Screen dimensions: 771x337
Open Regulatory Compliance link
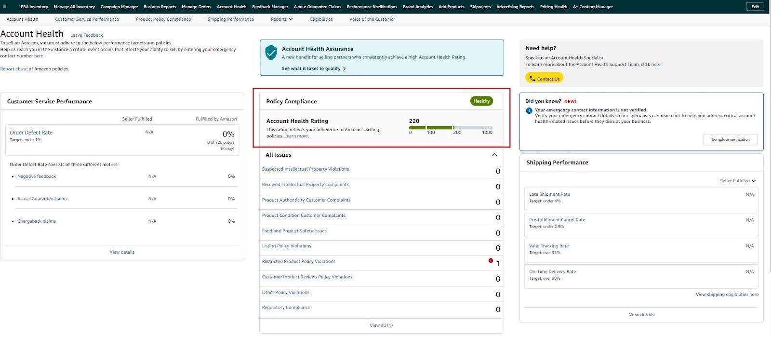click(x=286, y=308)
